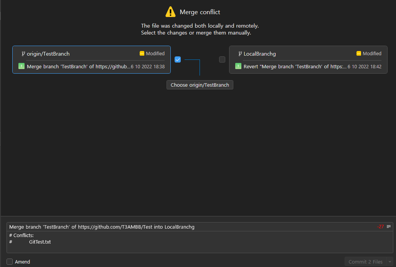Click the branch icon beside origin/TestBranch

(24, 54)
